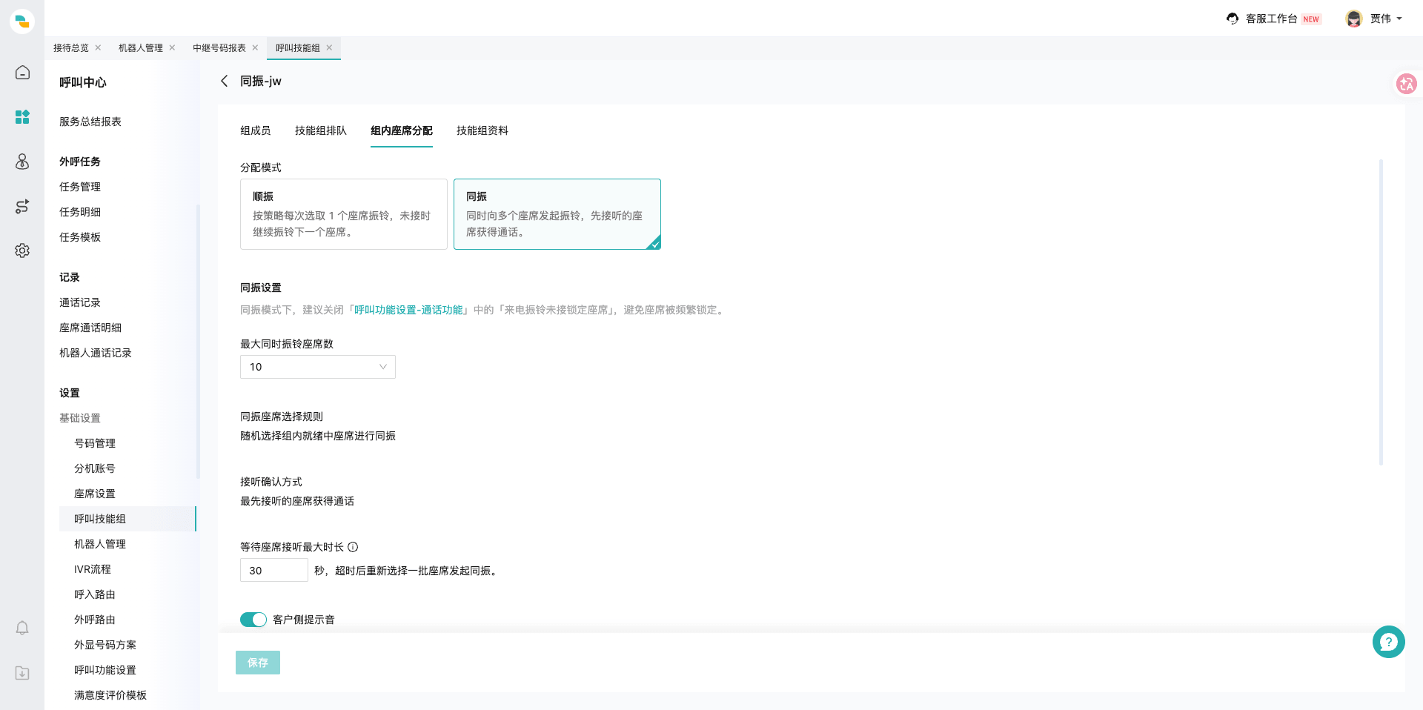Open 任务管理 in sidebar
The image size is (1423, 710).
coord(80,187)
